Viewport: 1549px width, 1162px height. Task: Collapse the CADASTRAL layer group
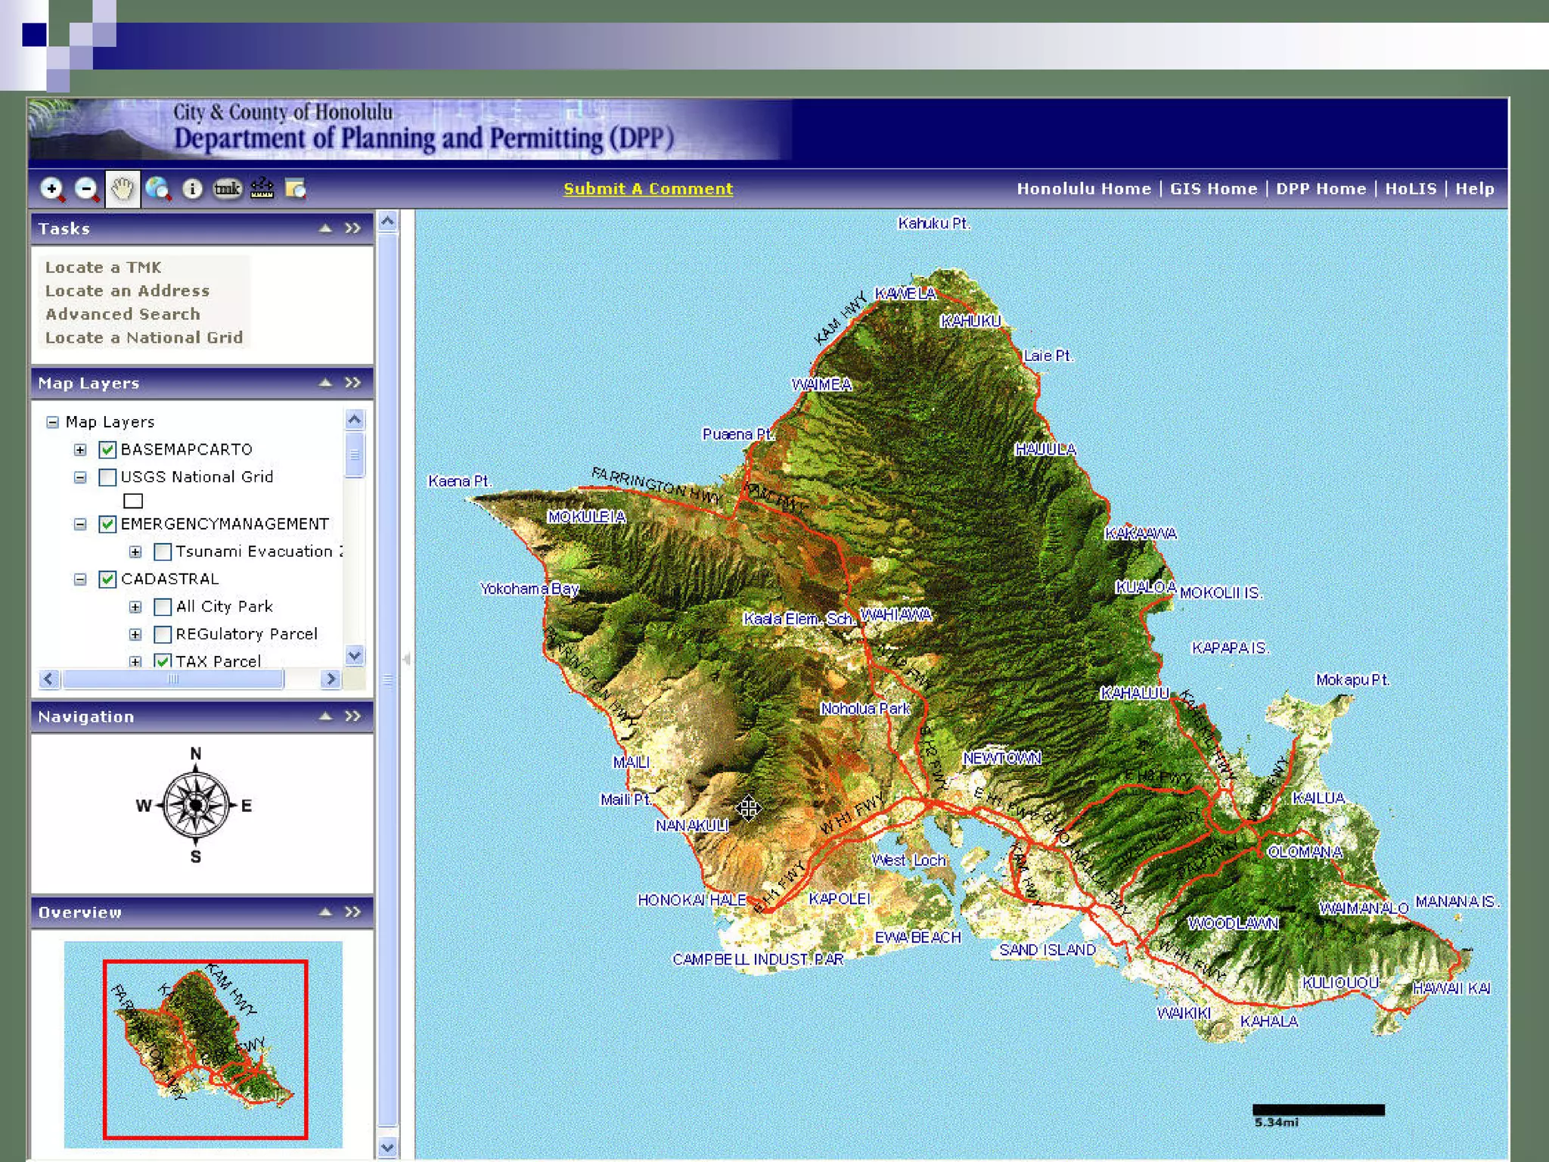coord(80,579)
